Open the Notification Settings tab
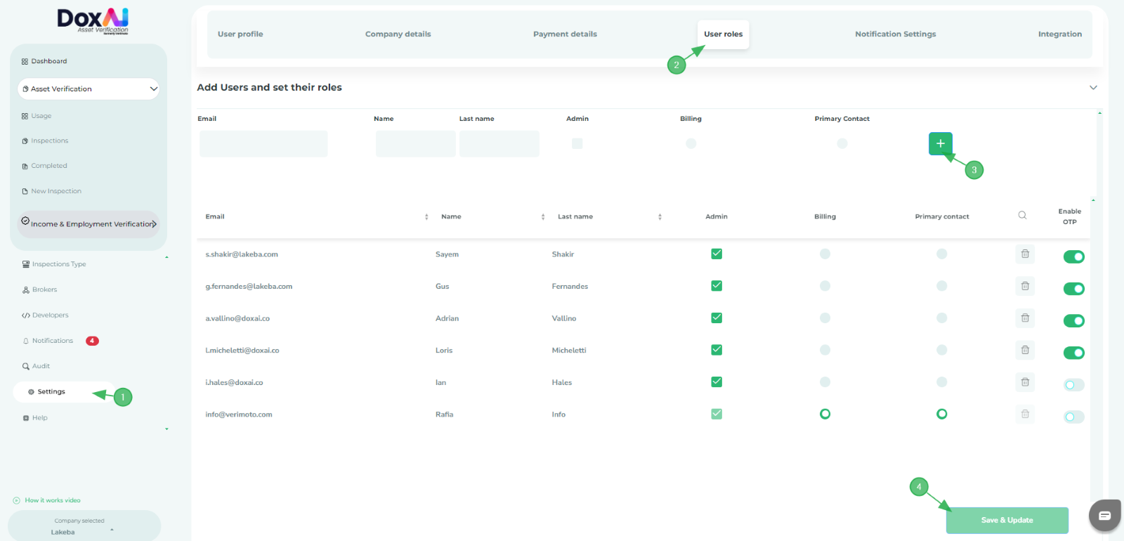This screenshot has width=1124, height=541. coord(895,34)
